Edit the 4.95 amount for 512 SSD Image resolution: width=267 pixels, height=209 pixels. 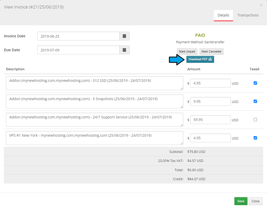[211, 83]
